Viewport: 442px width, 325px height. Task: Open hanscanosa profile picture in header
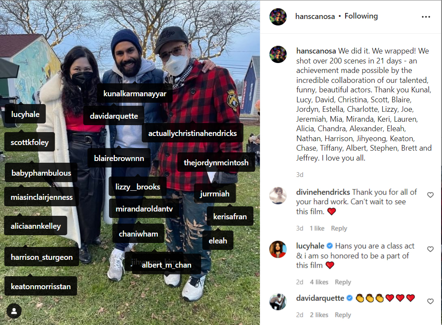278,17
